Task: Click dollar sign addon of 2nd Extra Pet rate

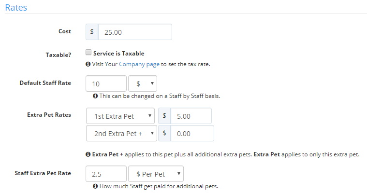Action: click(164, 133)
